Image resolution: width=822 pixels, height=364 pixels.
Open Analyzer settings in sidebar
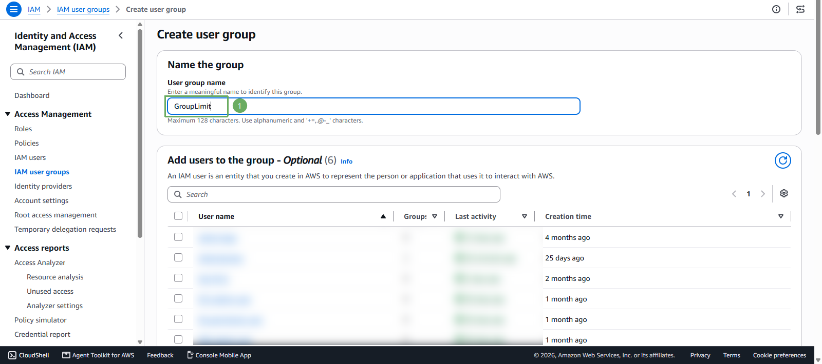click(x=55, y=306)
